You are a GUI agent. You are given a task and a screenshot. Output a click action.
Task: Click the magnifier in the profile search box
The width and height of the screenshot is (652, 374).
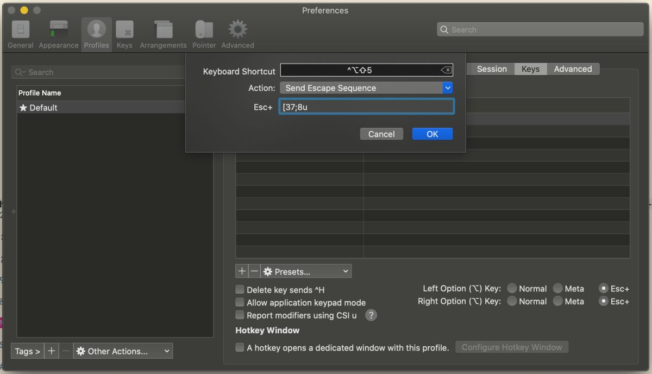coord(20,72)
